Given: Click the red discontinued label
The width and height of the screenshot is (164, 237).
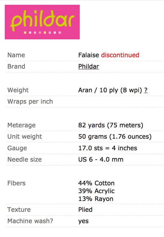Looking at the screenshot, I should coord(120,55).
